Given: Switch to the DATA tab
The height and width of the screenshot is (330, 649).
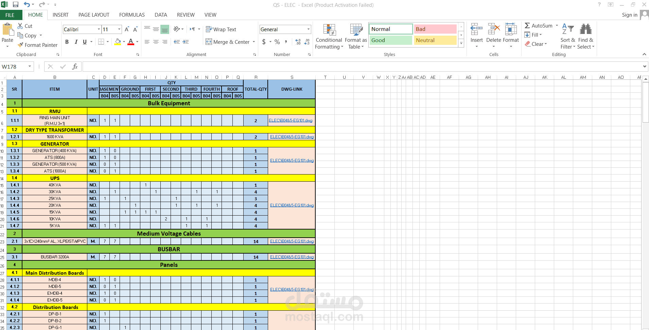Looking at the screenshot, I should pos(161,15).
